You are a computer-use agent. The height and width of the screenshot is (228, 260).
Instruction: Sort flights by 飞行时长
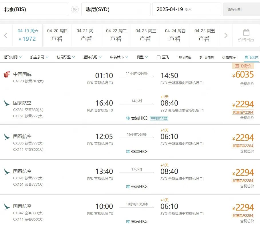click(x=184, y=57)
